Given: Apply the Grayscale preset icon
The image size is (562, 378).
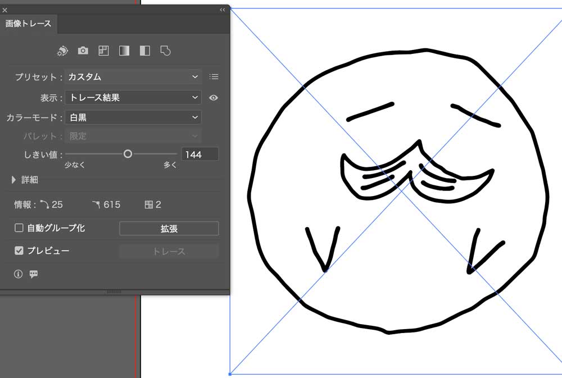Looking at the screenshot, I should (x=124, y=51).
